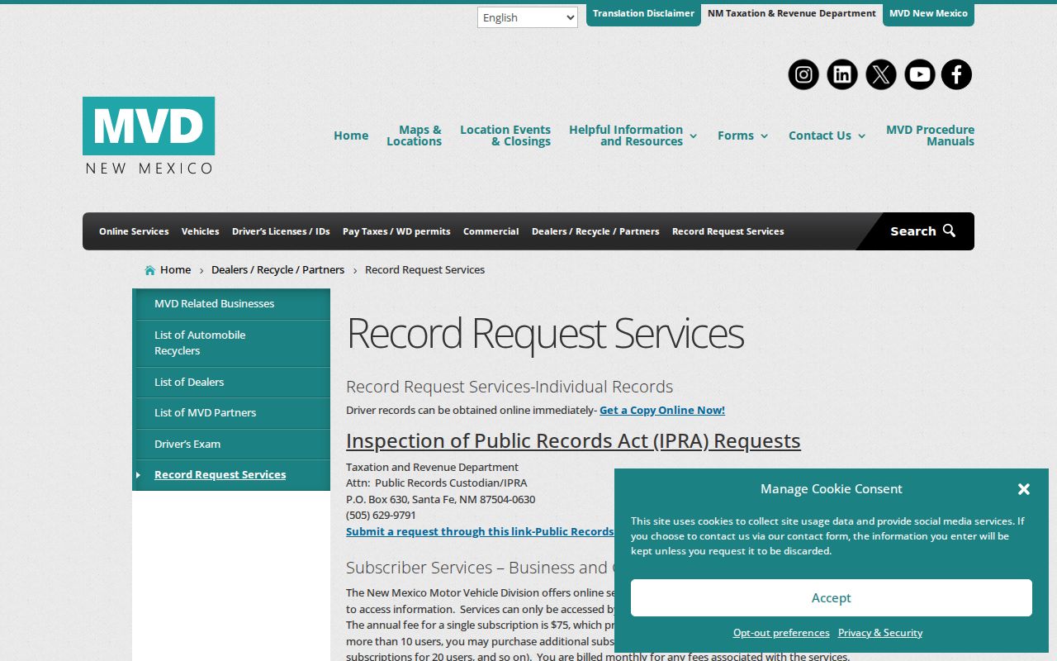The height and width of the screenshot is (661, 1057).
Task: Open the Facebook page icon
Action: (956, 74)
